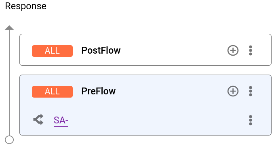This screenshot has width=274, height=146.
Task: Open the PostFlow more options menu
Action: coord(251,50)
